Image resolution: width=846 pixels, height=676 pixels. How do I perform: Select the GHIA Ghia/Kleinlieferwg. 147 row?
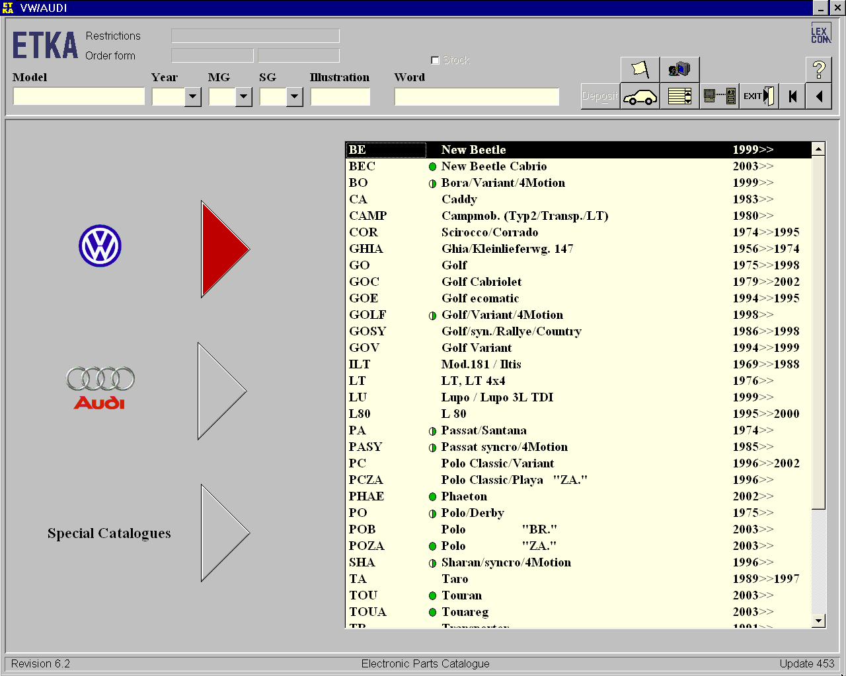pyautogui.click(x=578, y=249)
